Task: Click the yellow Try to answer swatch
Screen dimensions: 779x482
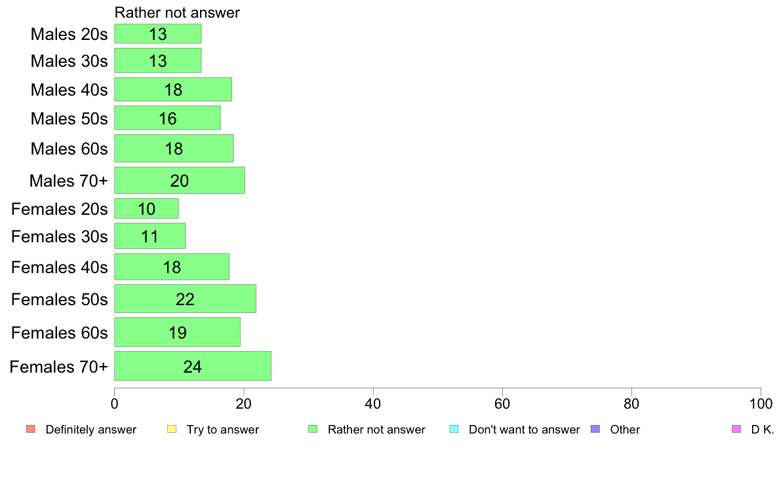Action: [172, 429]
